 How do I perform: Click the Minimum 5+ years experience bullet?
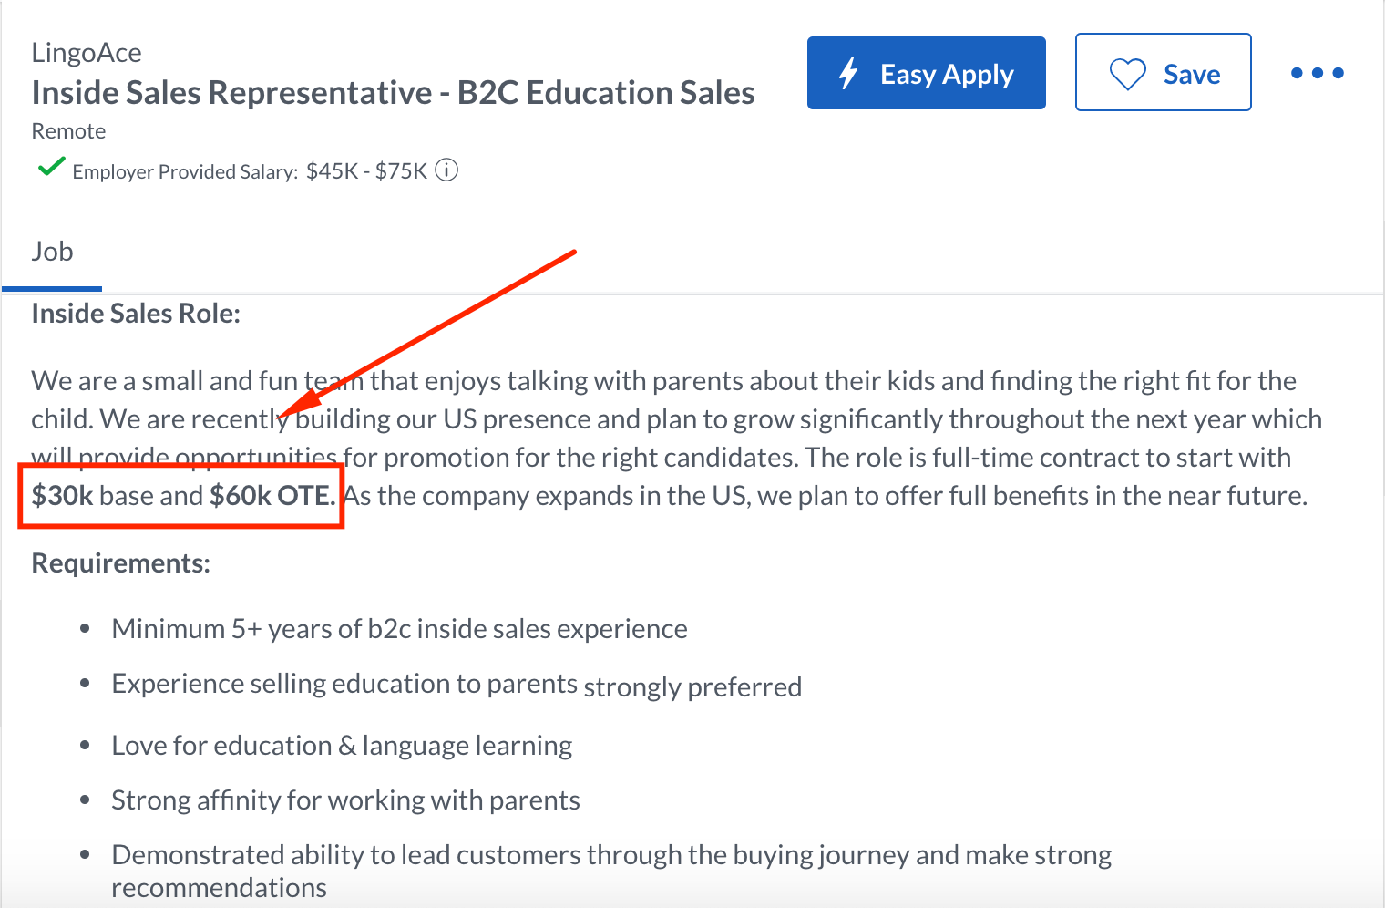399,629
